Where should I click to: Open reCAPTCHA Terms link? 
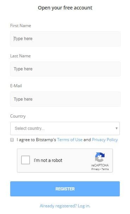pos(105,169)
